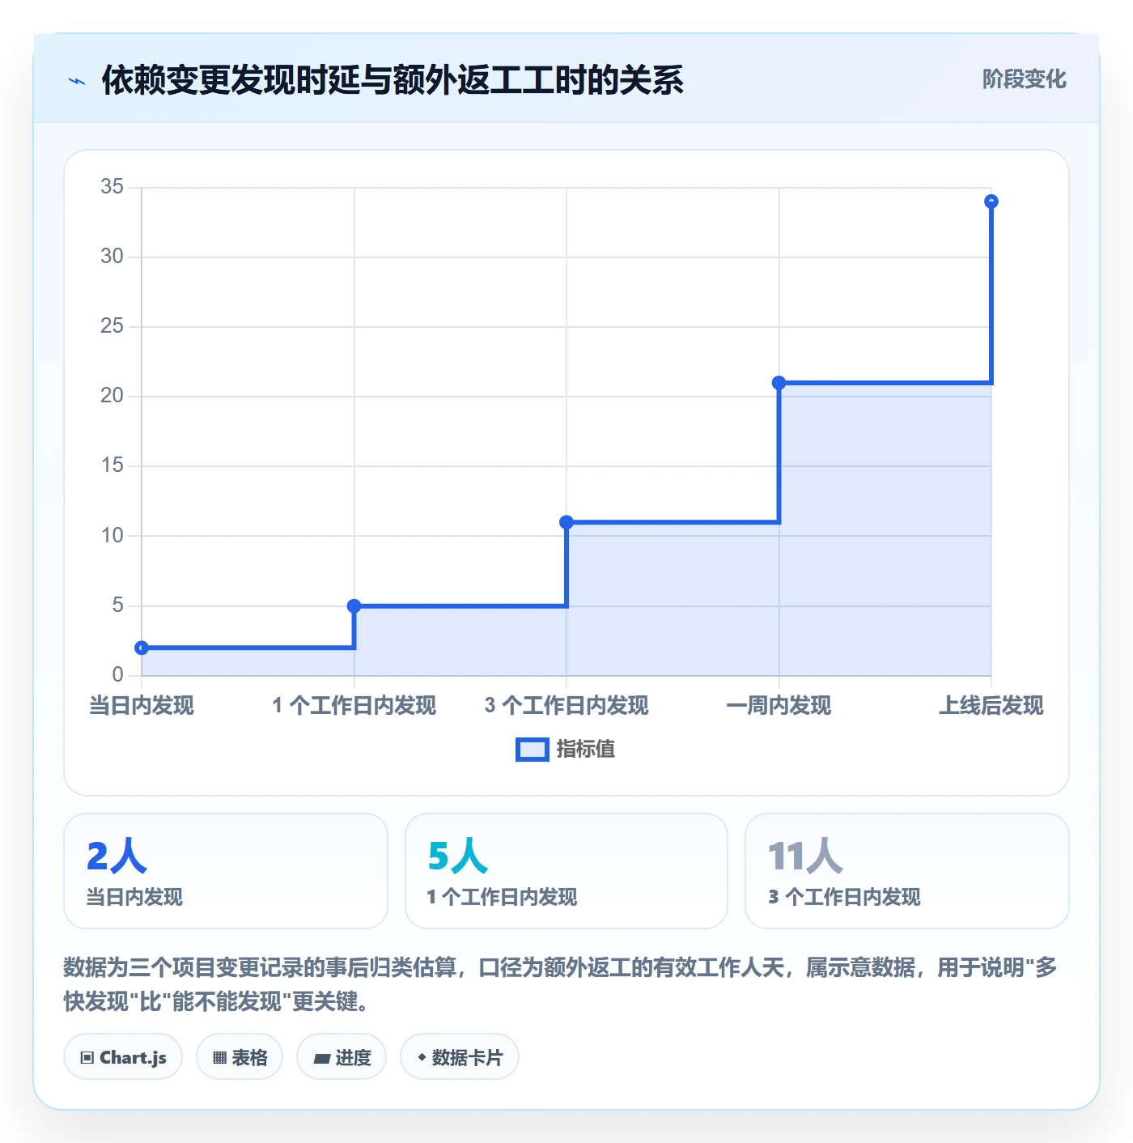Click the y-axis value 35
The height and width of the screenshot is (1143, 1133).
tap(112, 187)
